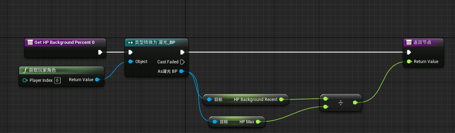Click exec input pin of the cast node
This screenshot has height=133, width=455.
click(x=131, y=52)
